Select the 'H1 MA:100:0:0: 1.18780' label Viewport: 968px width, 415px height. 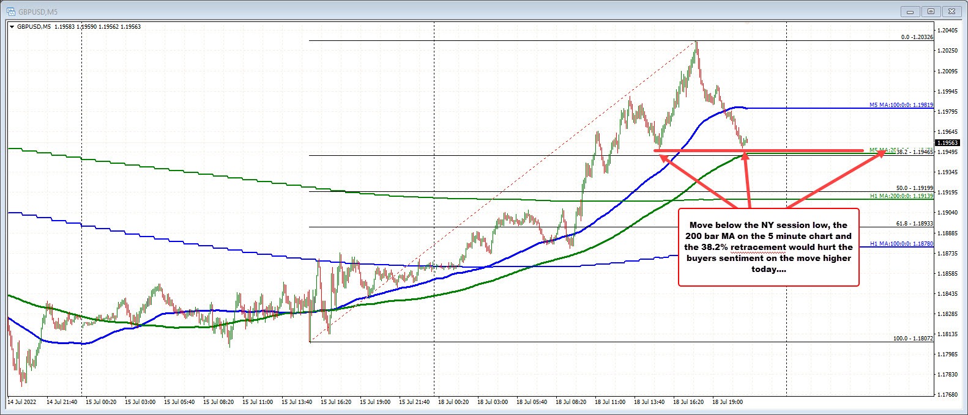click(901, 244)
